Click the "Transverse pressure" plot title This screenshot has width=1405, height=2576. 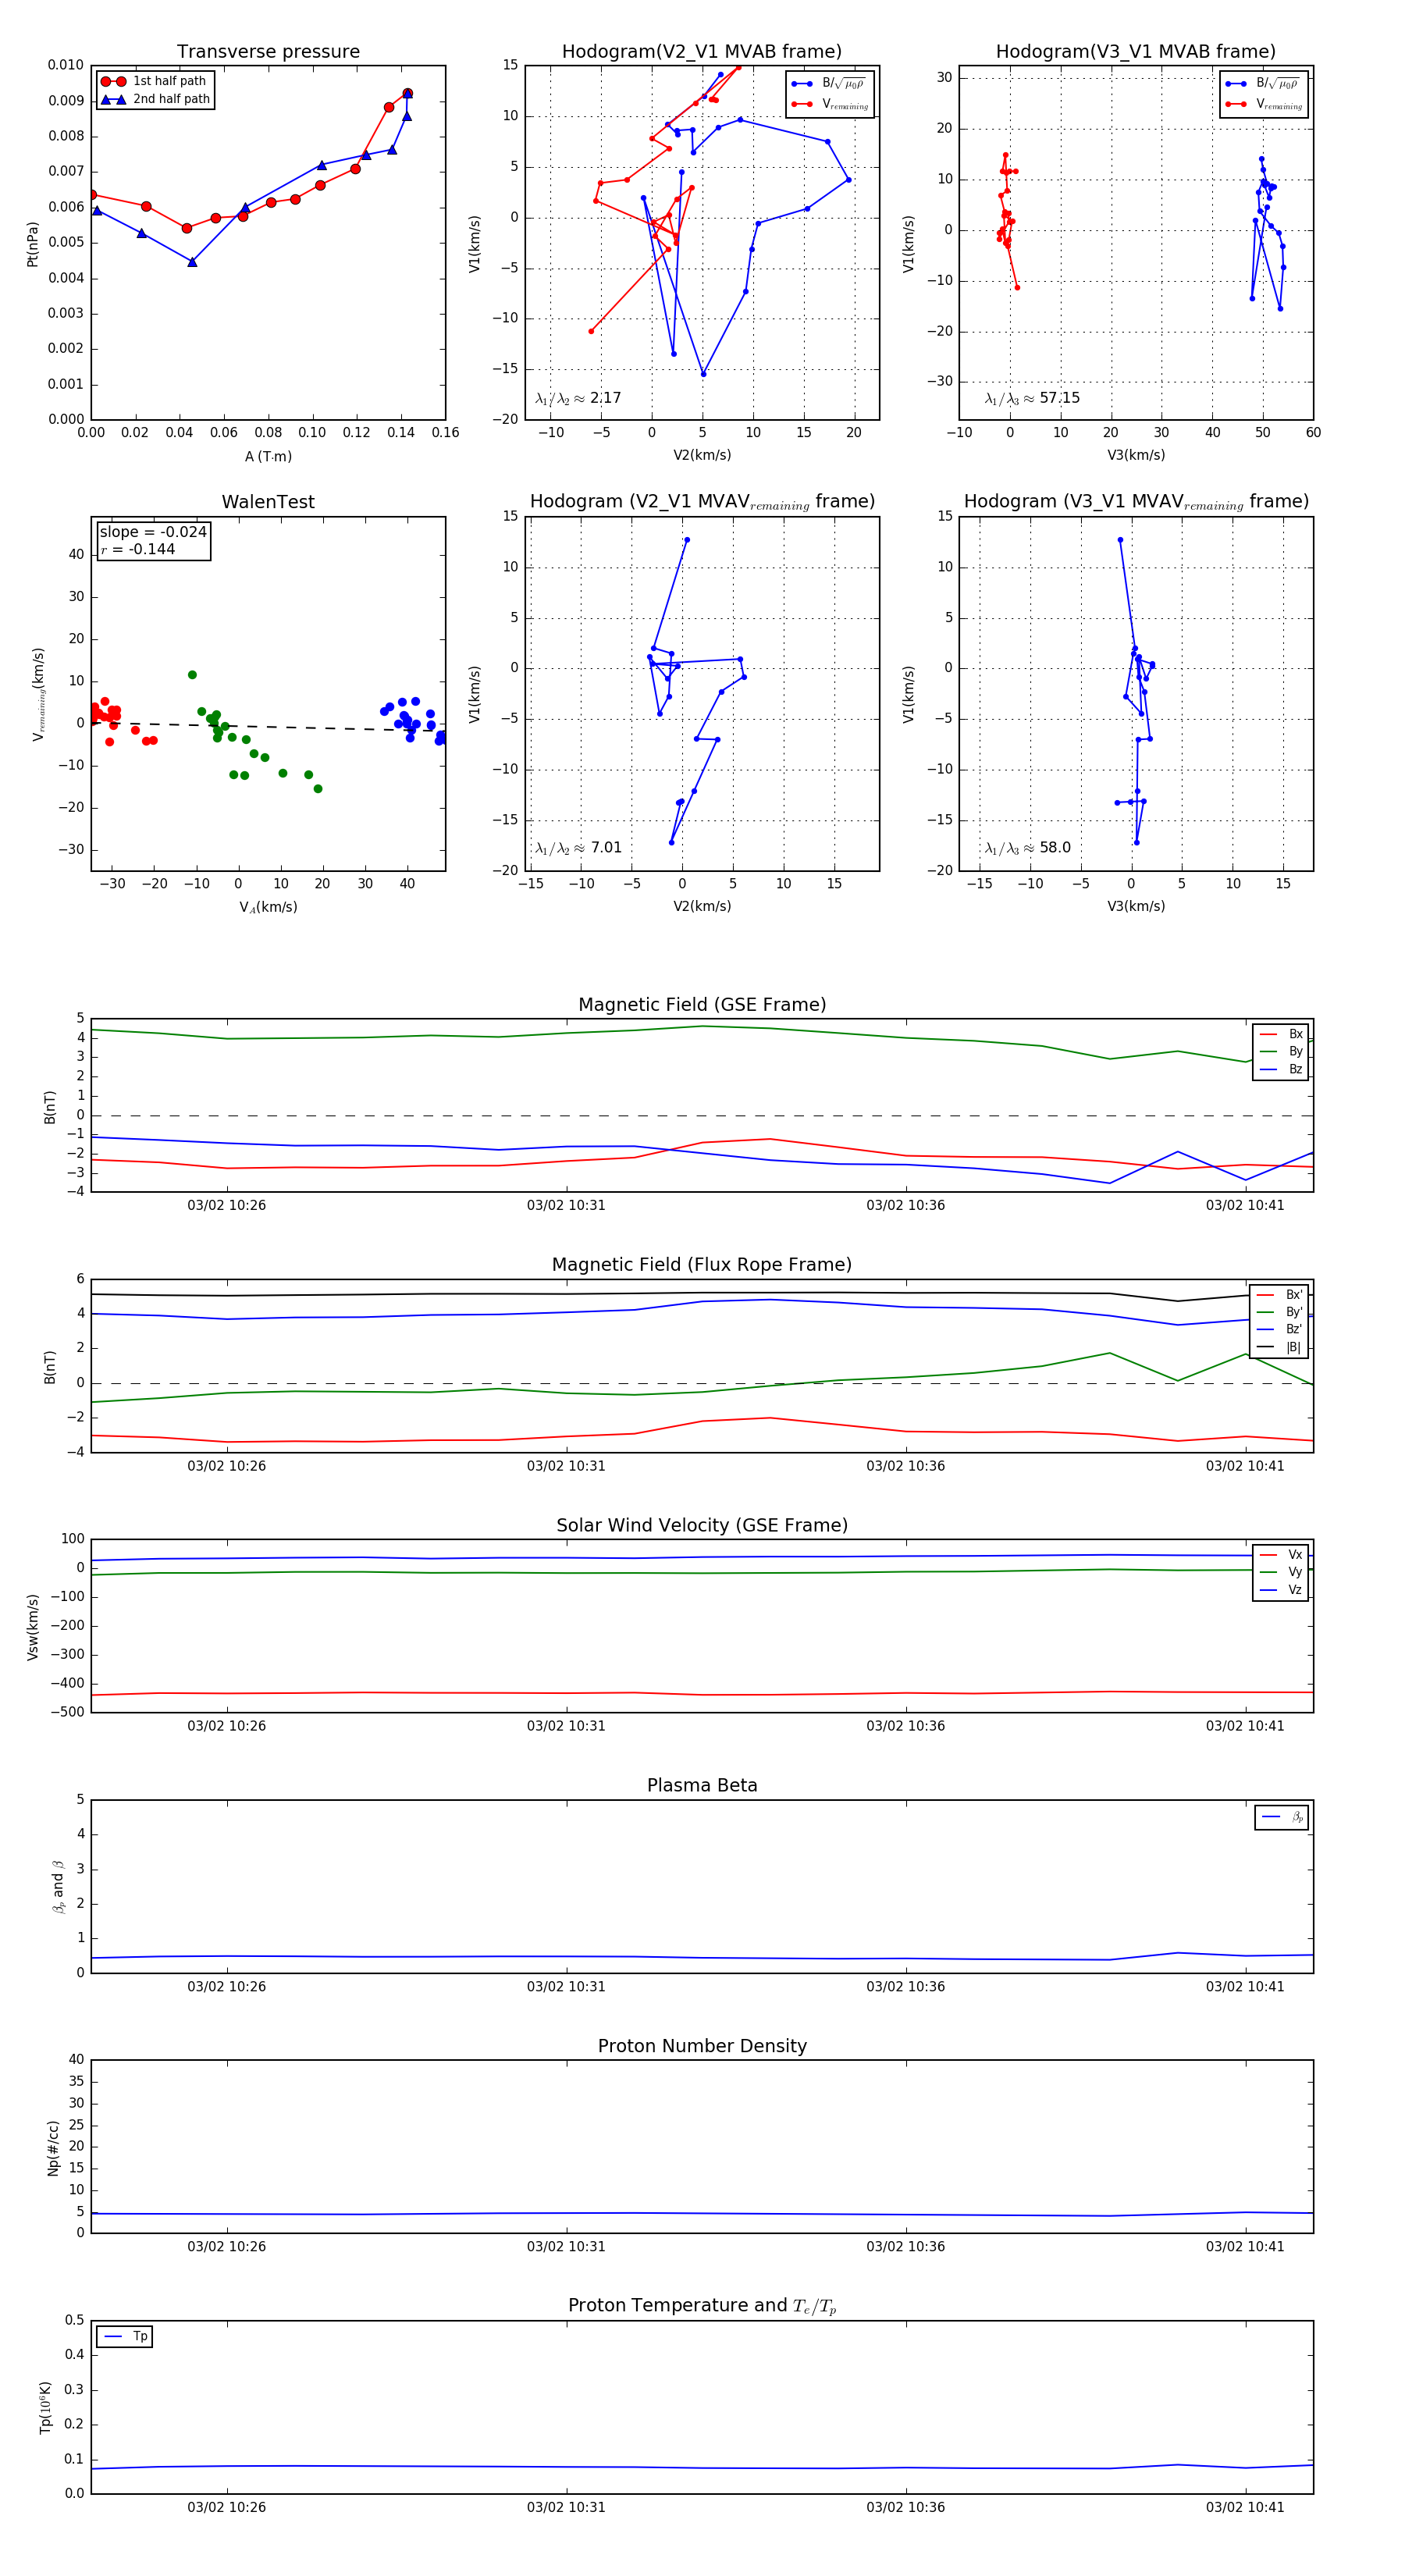pyautogui.click(x=268, y=51)
